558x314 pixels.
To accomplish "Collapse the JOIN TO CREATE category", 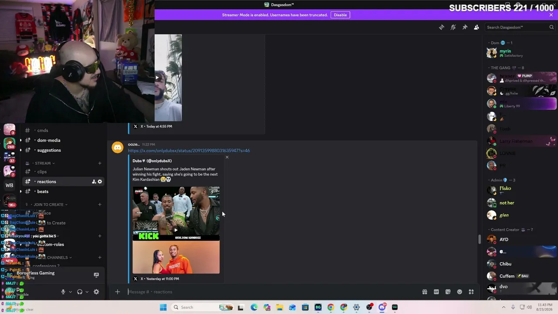I will (x=48, y=205).
